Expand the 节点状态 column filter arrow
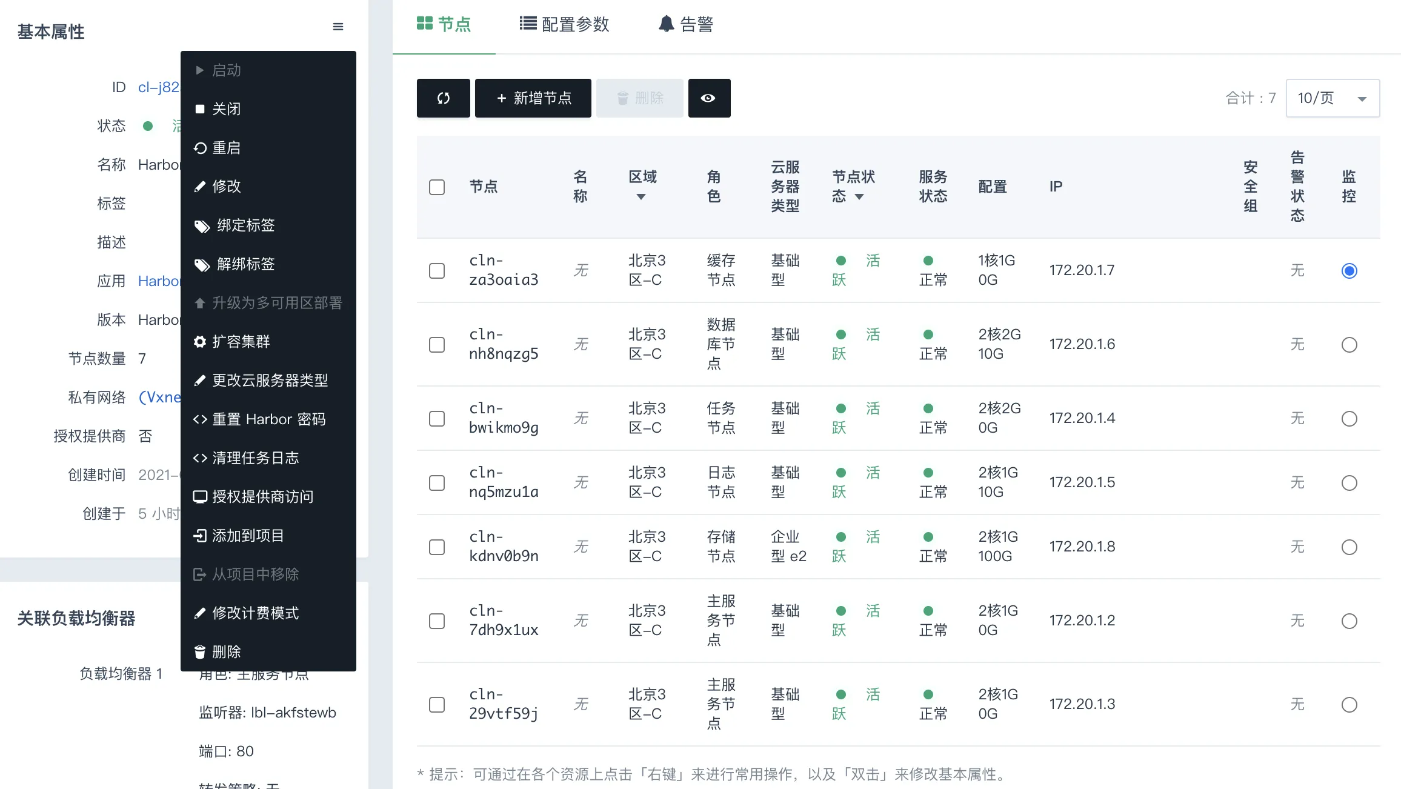The height and width of the screenshot is (789, 1401). click(x=859, y=197)
